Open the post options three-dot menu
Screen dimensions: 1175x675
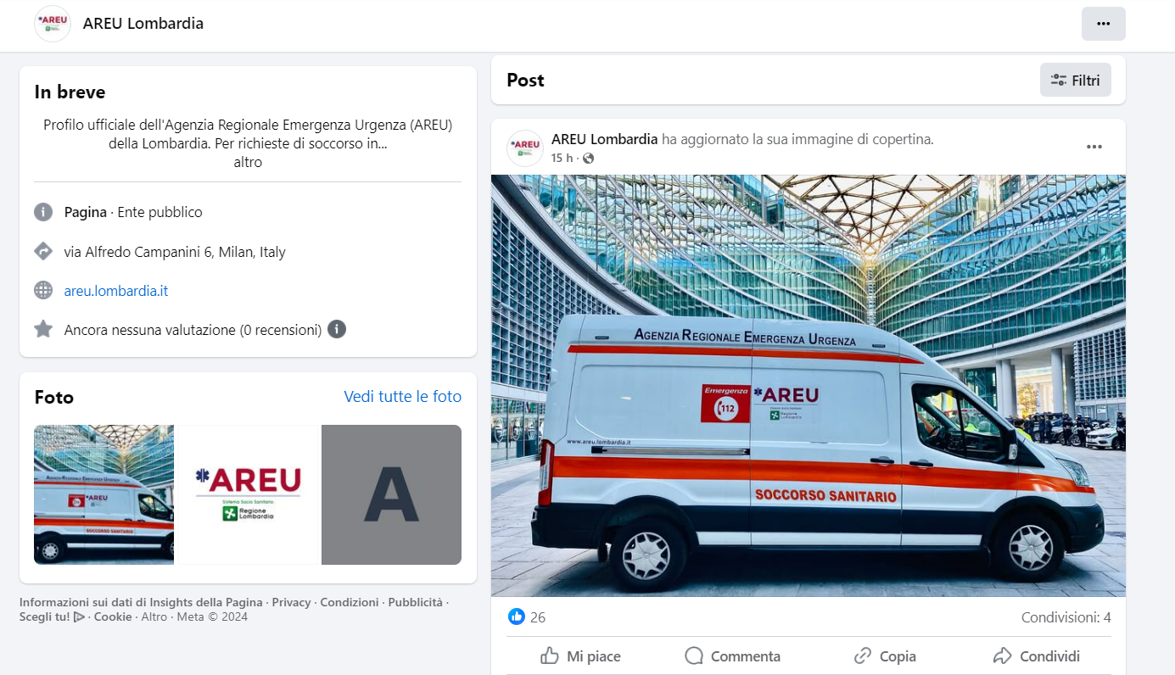(x=1094, y=147)
